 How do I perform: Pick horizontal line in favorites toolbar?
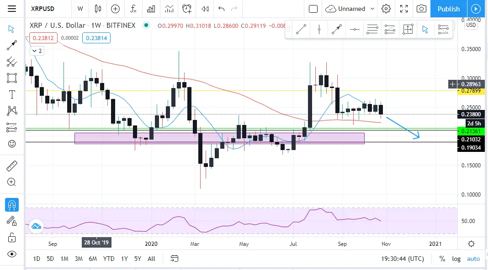pyautogui.click(x=355, y=30)
